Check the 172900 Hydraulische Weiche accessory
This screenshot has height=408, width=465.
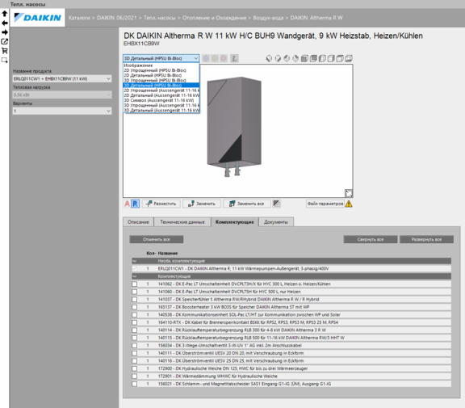(x=135, y=368)
